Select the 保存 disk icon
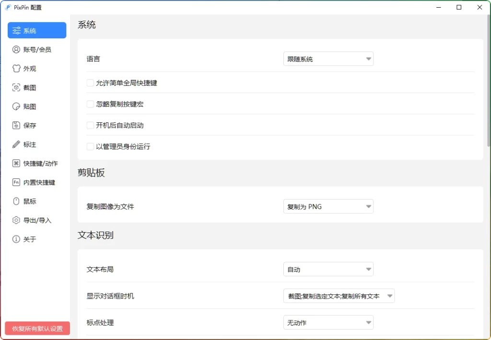Viewport: 491px width, 340px height. click(16, 126)
